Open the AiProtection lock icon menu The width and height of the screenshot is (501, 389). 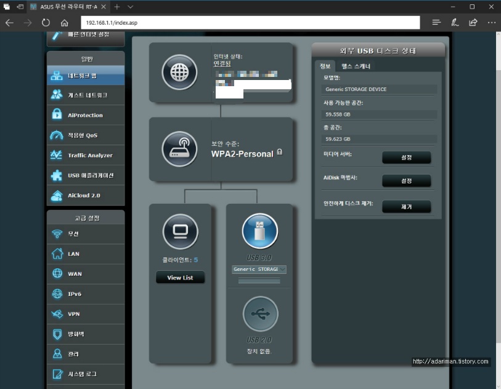pyautogui.click(x=57, y=114)
